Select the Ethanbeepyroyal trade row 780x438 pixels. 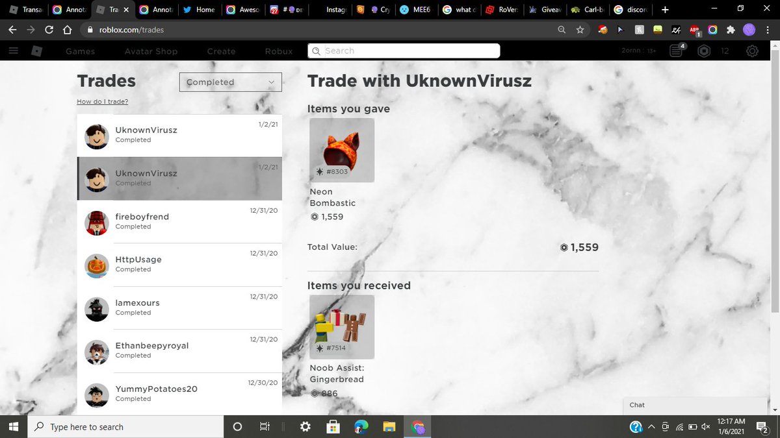[x=179, y=351]
